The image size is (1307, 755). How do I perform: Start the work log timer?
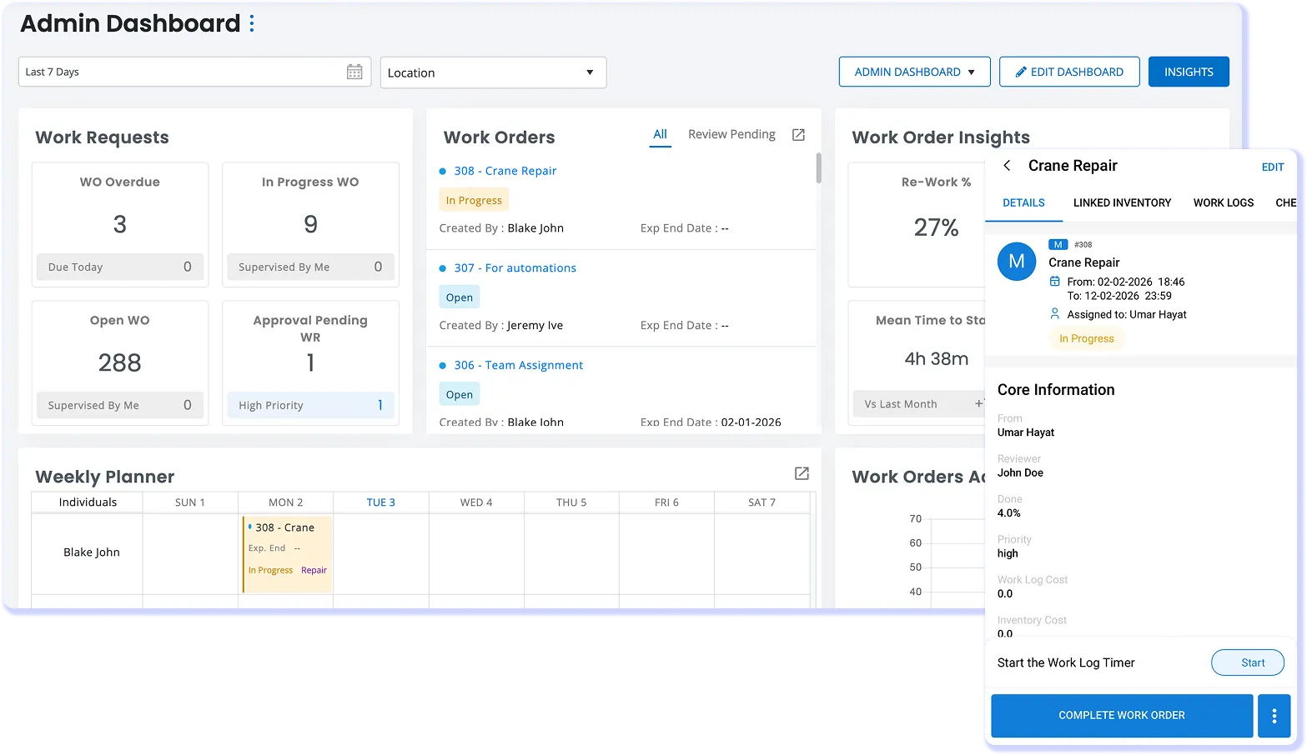coord(1247,662)
